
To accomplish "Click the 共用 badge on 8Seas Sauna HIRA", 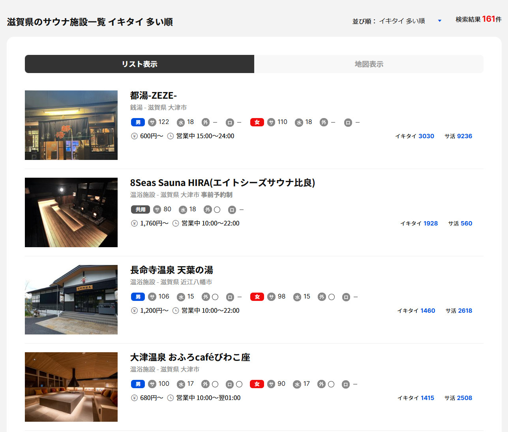I will pyautogui.click(x=140, y=210).
